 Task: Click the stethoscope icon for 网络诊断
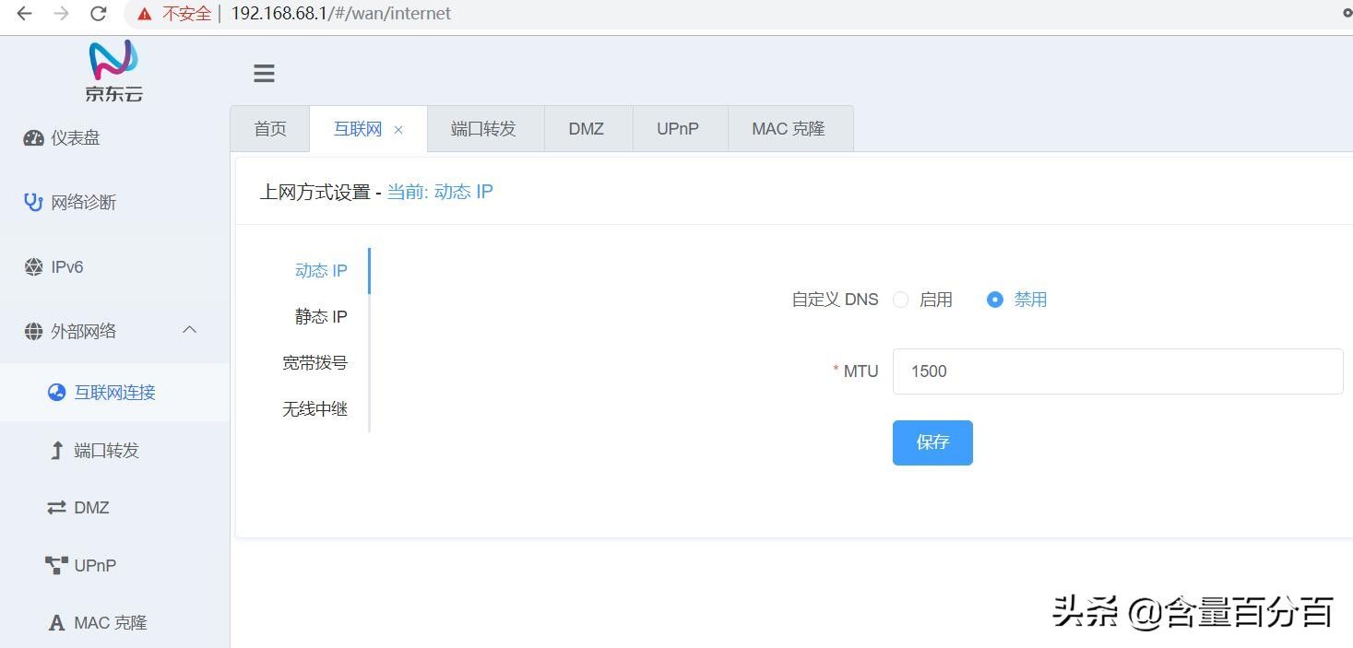(x=34, y=203)
